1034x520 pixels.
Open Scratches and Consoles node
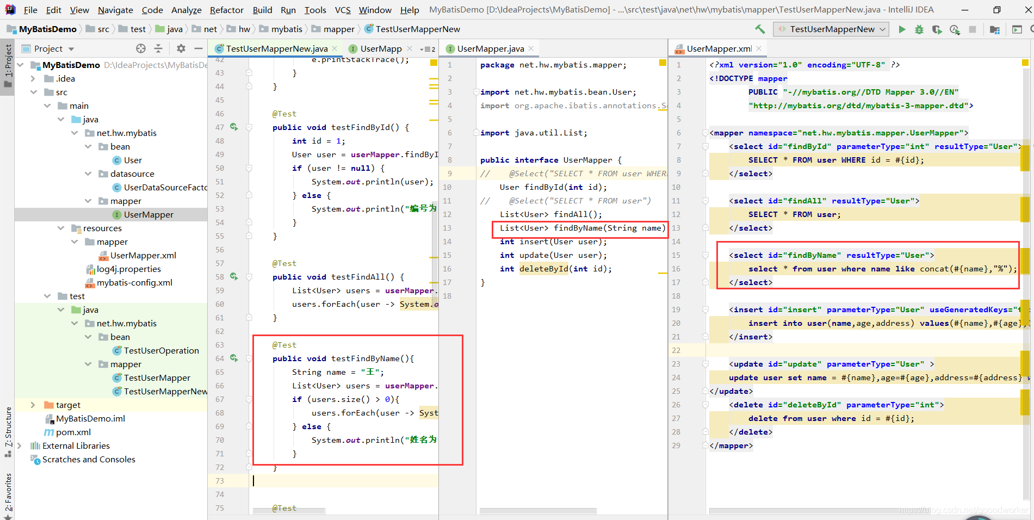coord(89,459)
